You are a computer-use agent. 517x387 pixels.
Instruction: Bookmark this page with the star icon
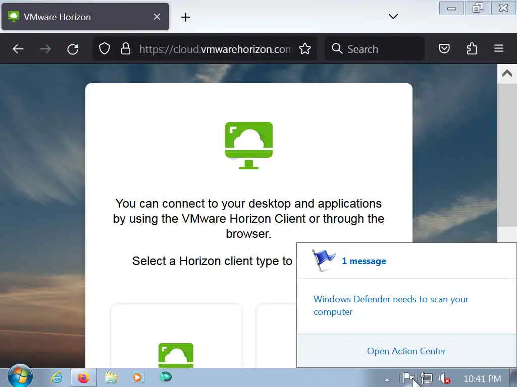pyautogui.click(x=305, y=49)
